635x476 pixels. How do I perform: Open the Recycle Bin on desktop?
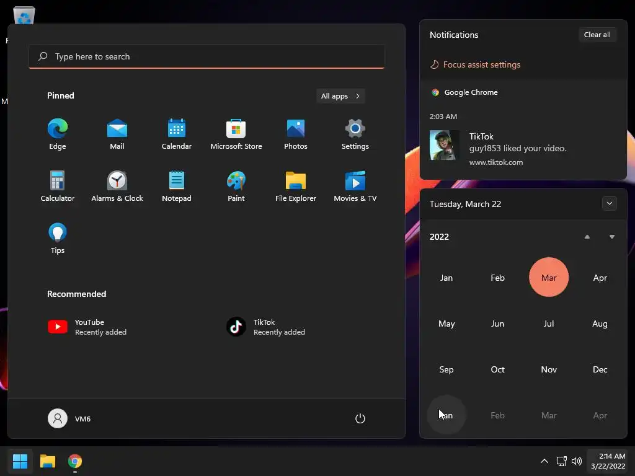coord(24,15)
